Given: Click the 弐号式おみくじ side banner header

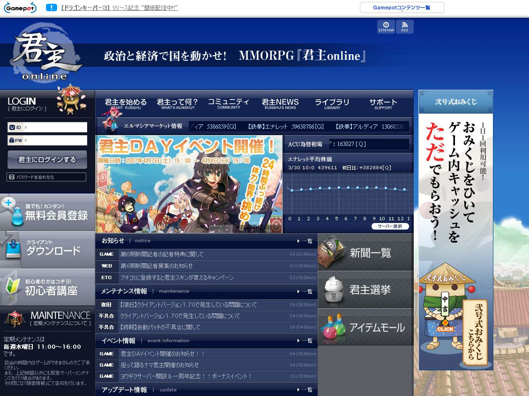Looking at the screenshot, I should (456, 102).
